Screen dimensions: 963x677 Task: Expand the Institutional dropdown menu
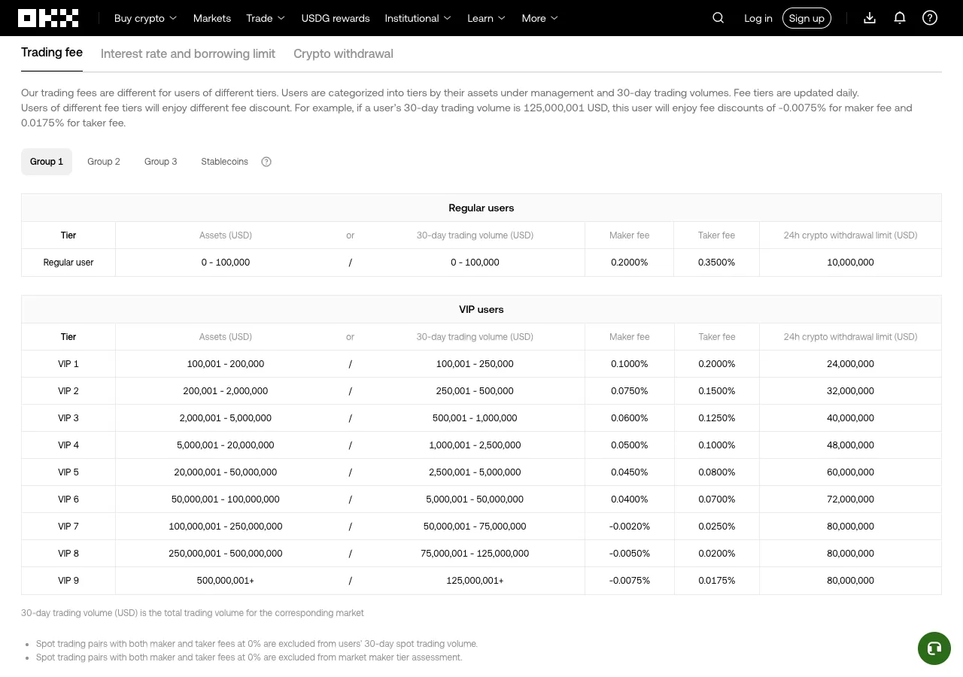(x=418, y=18)
